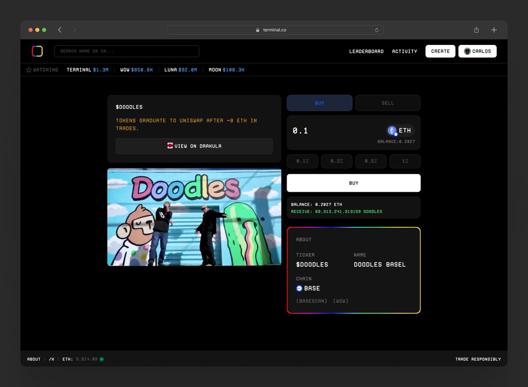Click the Watching star icon
The width and height of the screenshot is (528, 387).
click(29, 70)
